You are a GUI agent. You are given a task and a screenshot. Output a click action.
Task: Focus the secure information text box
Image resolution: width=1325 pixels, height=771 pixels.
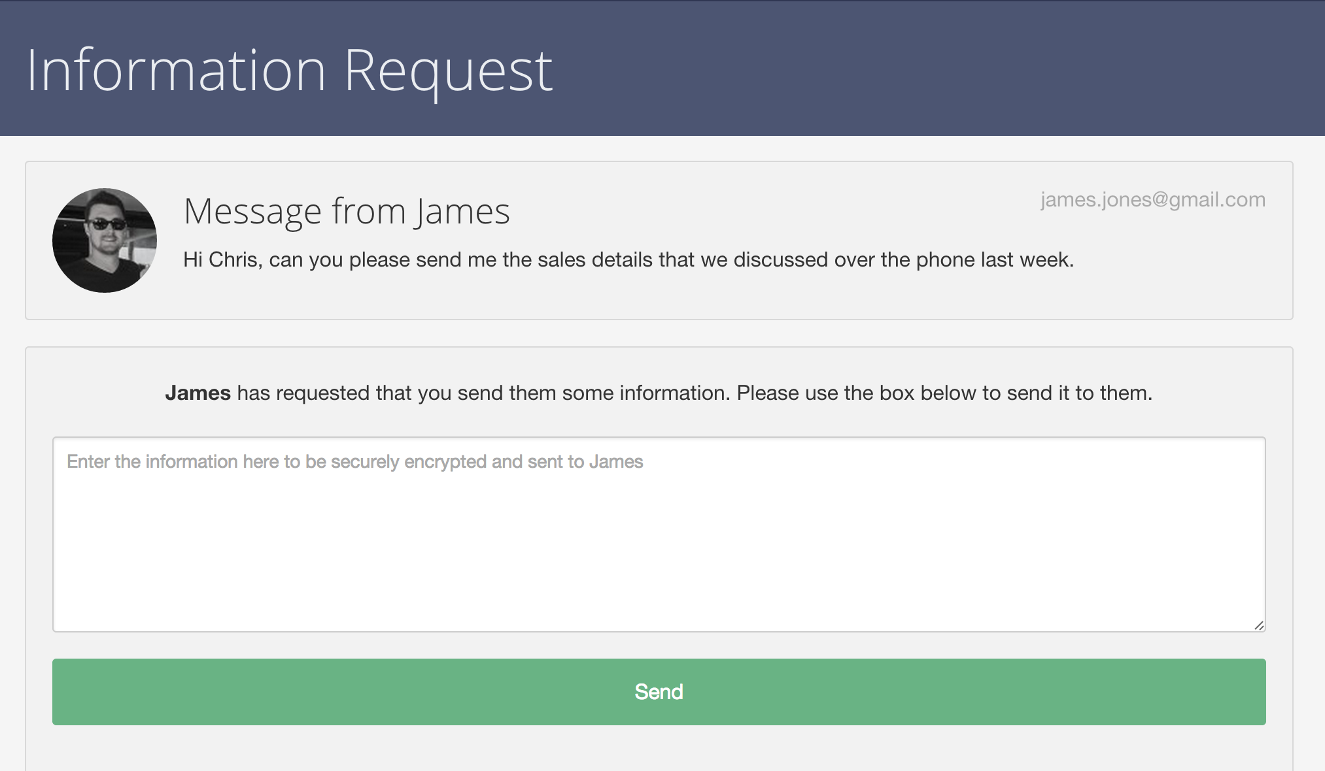tap(659, 534)
